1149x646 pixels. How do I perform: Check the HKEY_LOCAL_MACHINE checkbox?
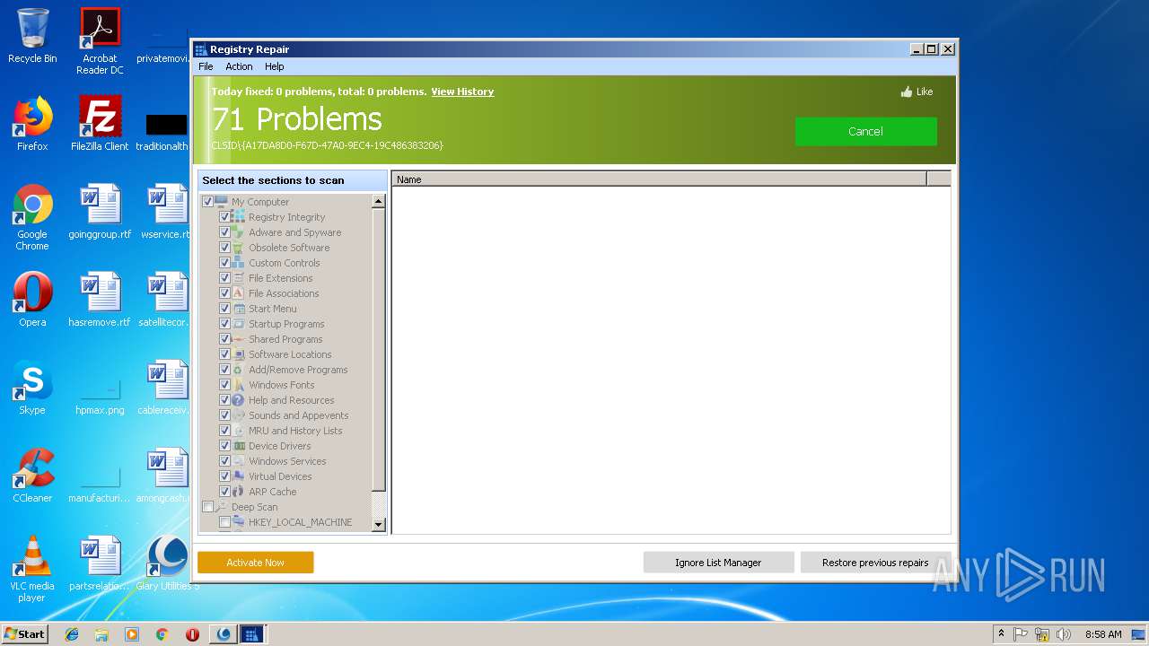tap(225, 522)
